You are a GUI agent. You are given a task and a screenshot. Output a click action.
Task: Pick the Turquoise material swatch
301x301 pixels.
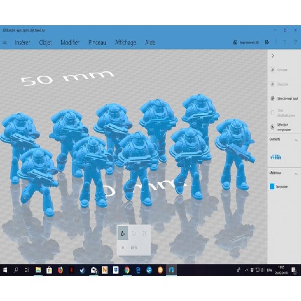click(272, 187)
